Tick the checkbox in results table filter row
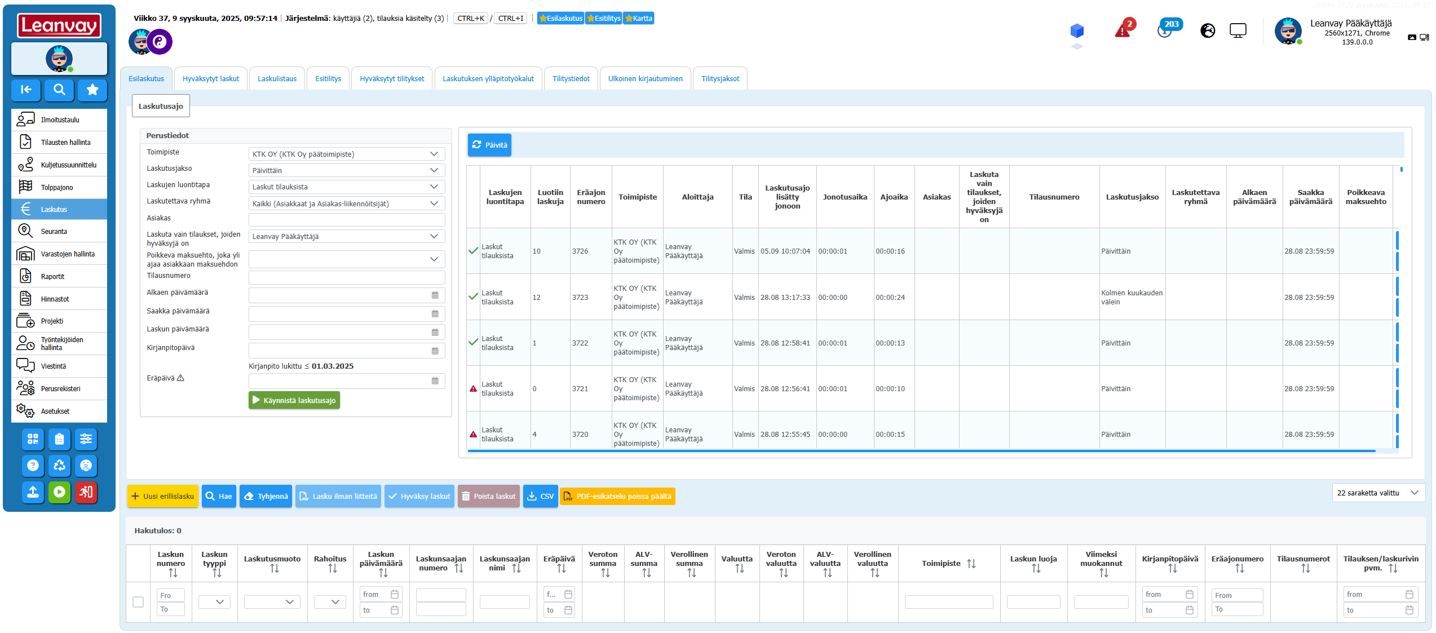Viewport: 1436px width, 633px height. pyautogui.click(x=138, y=602)
